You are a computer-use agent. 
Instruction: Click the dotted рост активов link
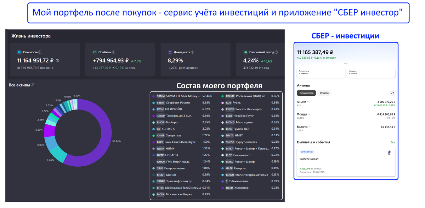tap(188, 68)
